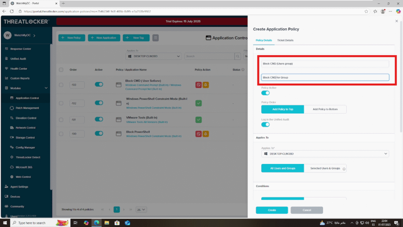
Task: Open Windows Start menu
Action: click(5, 223)
